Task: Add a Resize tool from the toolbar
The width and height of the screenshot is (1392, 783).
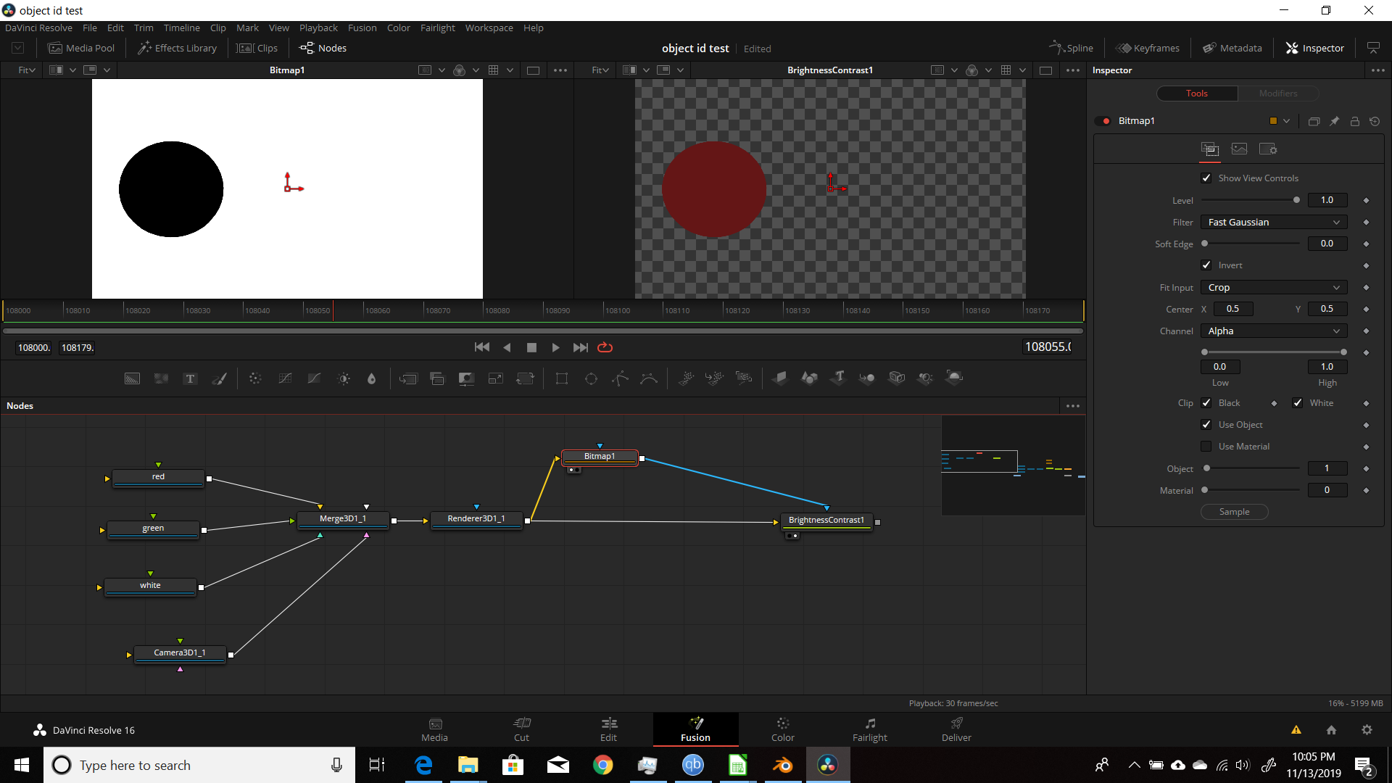Action: click(496, 378)
